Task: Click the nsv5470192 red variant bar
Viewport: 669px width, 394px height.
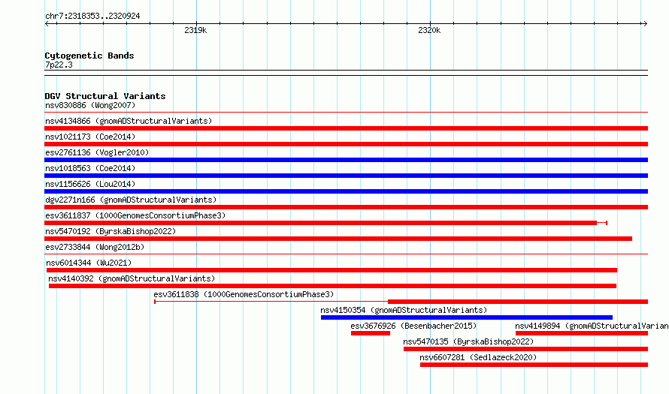Action: point(338,239)
